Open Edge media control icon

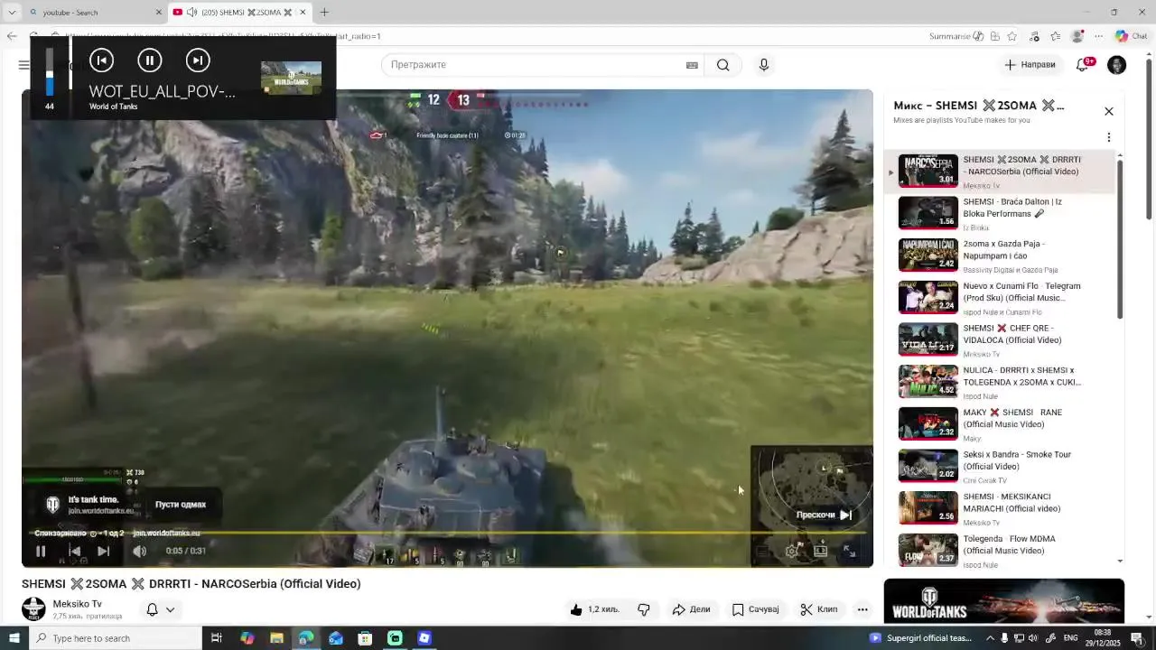point(1034,36)
